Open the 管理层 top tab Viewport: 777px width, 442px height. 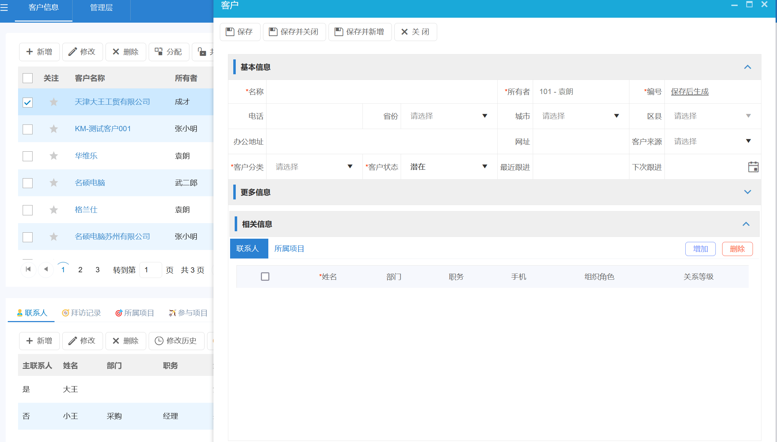click(x=101, y=7)
